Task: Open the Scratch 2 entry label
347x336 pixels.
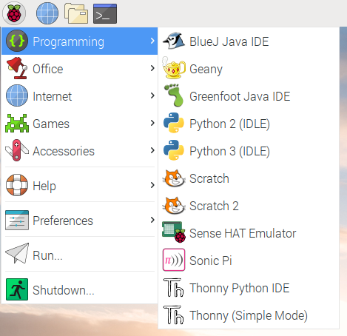Action: point(214,206)
